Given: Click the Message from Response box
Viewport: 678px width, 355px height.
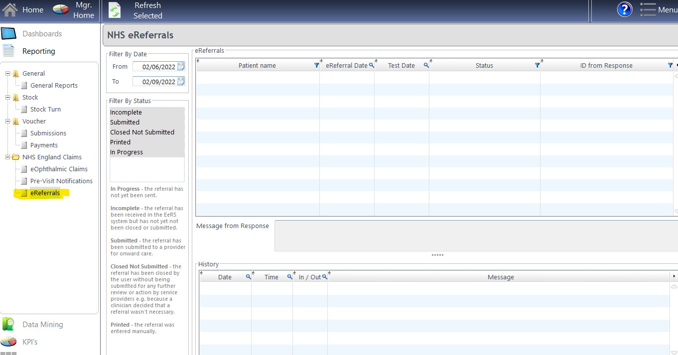Looking at the screenshot, I should [x=476, y=236].
